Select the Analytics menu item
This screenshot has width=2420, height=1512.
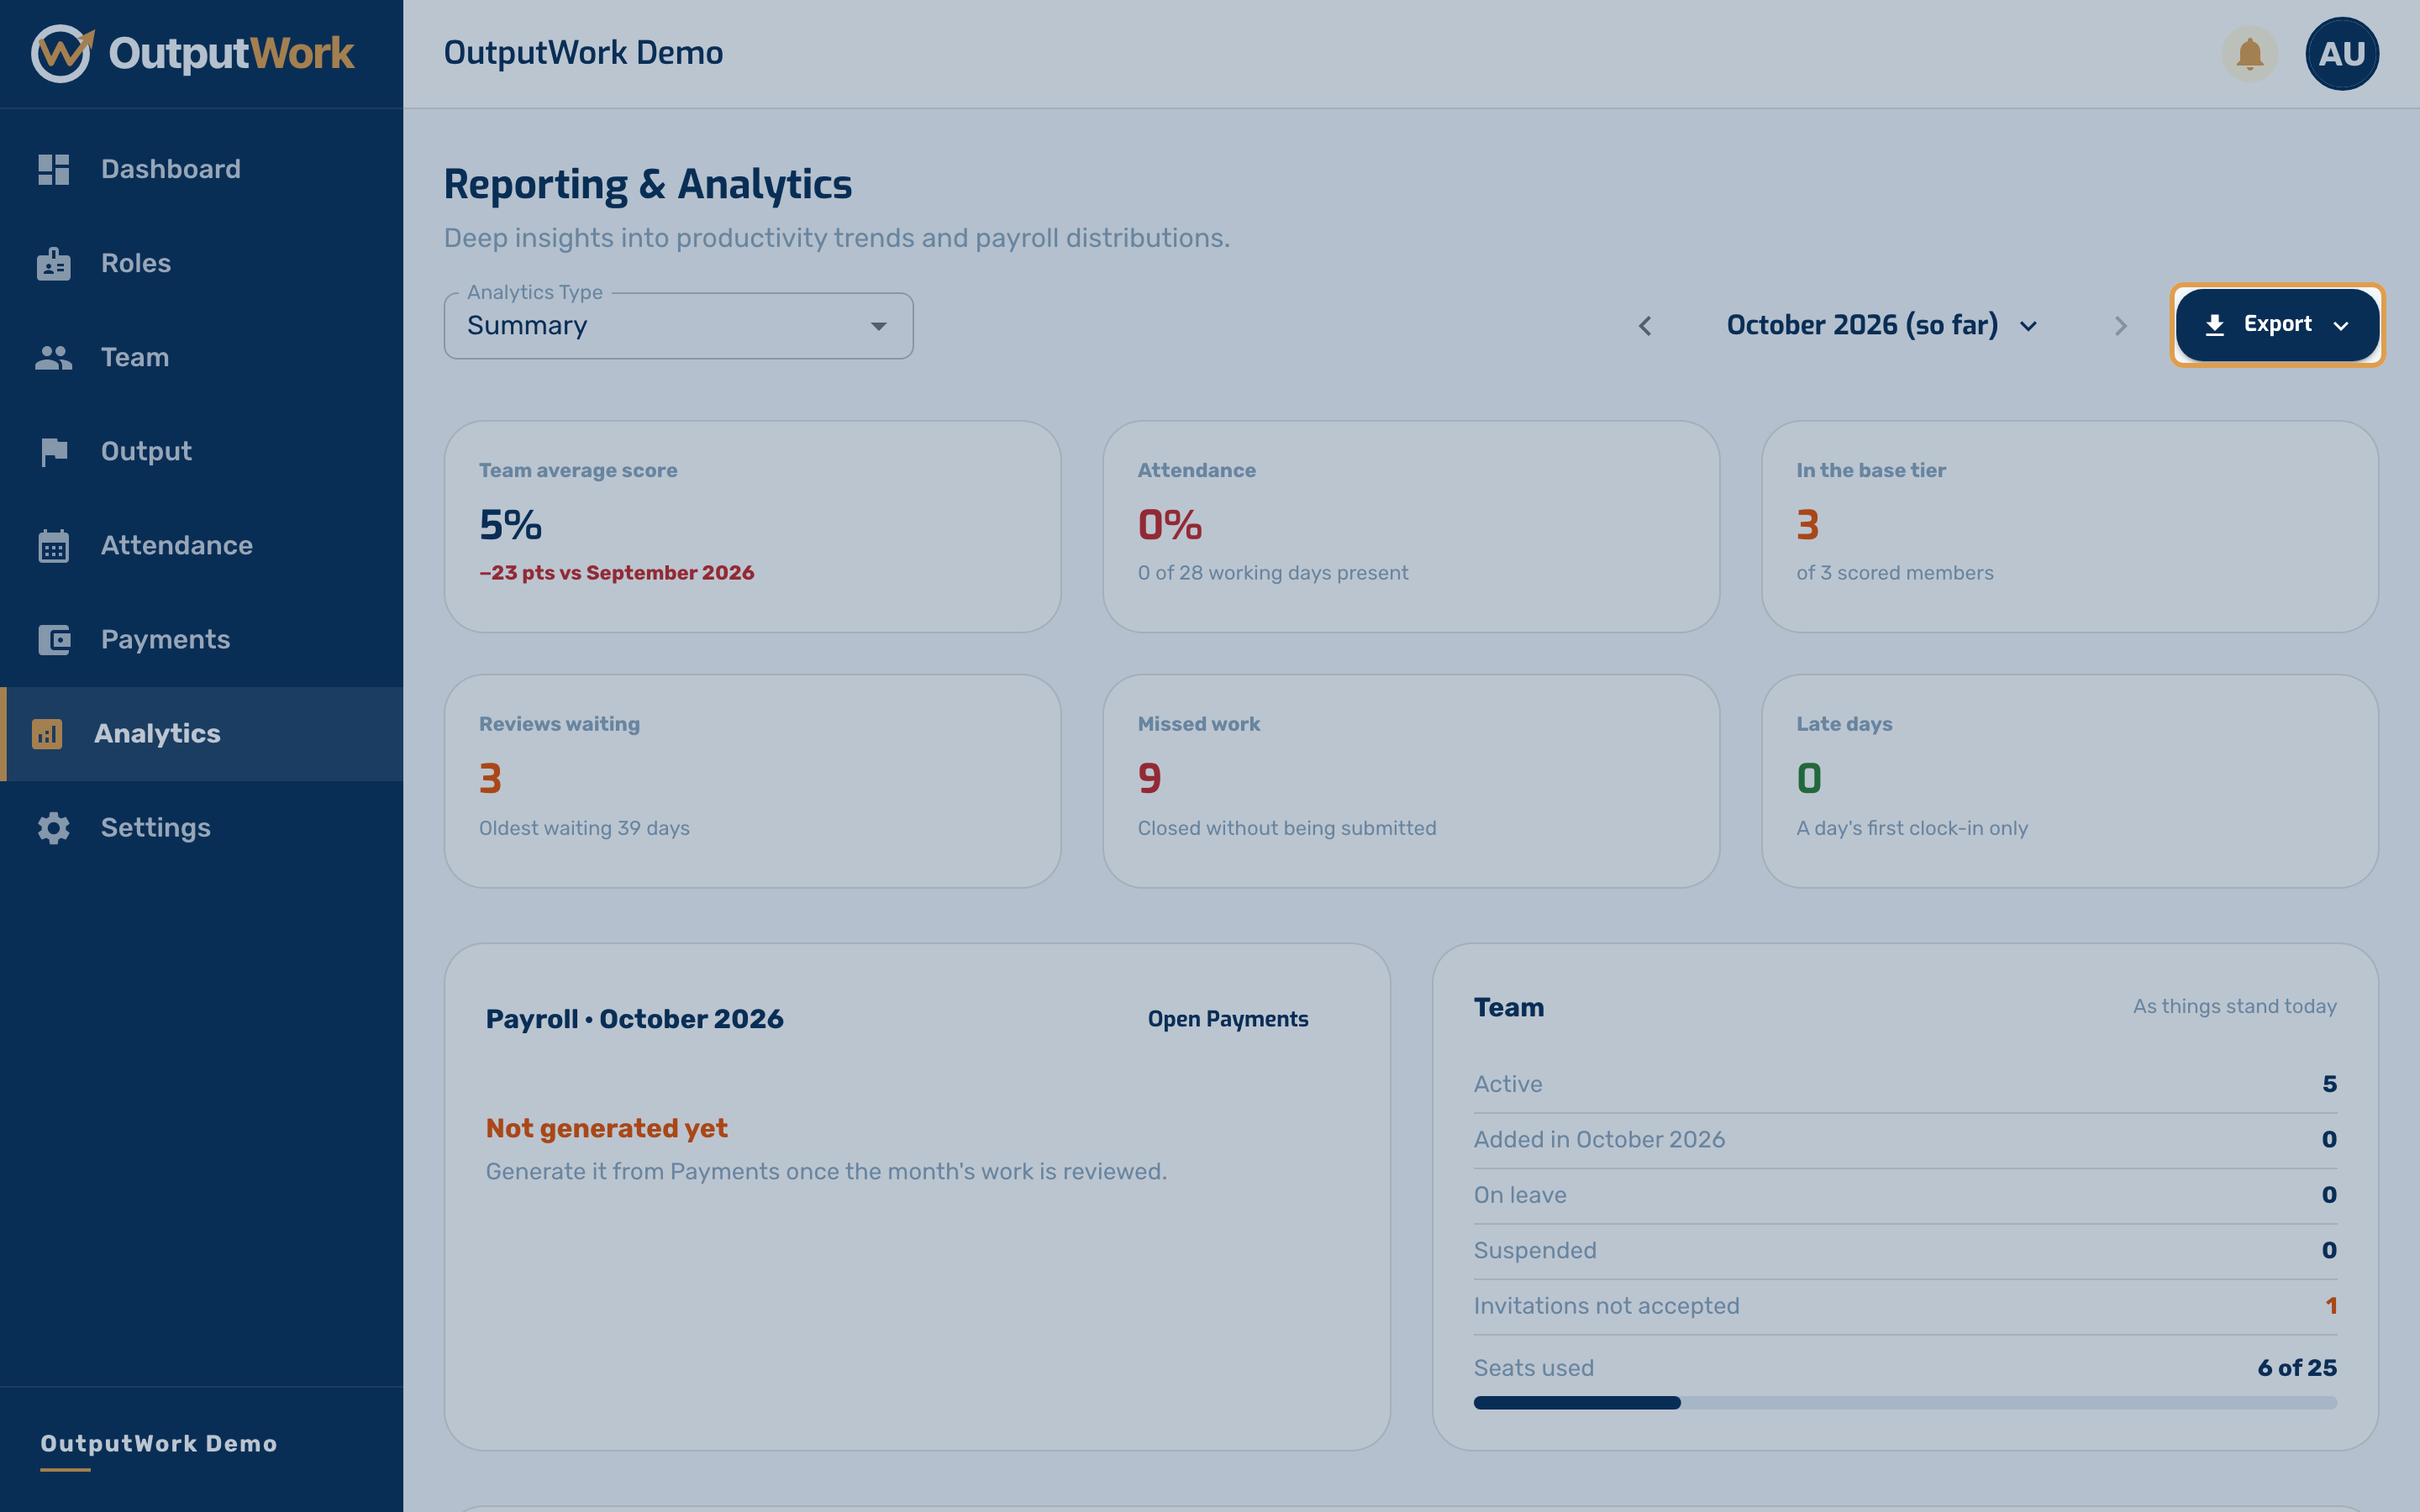click(x=201, y=734)
